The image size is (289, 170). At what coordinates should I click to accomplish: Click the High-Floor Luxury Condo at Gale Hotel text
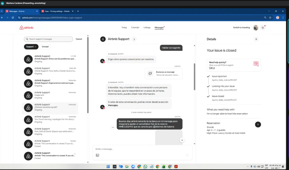[226, 133]
